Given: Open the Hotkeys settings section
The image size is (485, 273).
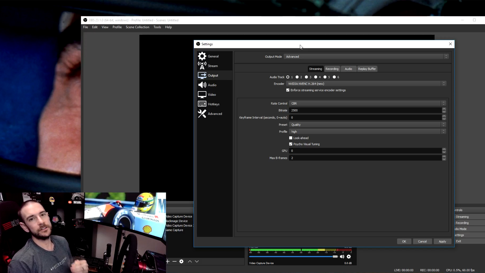Looking at the screenshot, I should [x=214, y=104].
